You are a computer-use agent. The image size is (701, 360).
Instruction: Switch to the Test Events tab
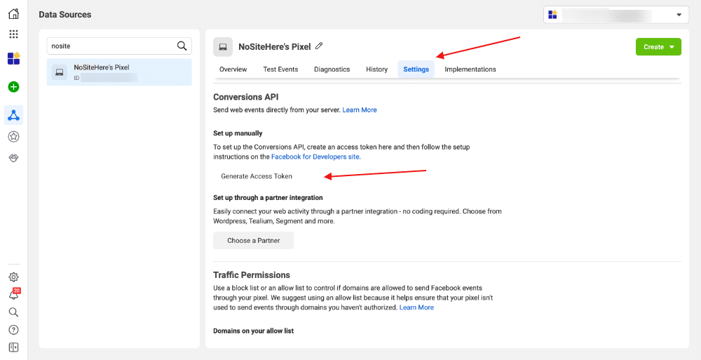click(280, 69)
